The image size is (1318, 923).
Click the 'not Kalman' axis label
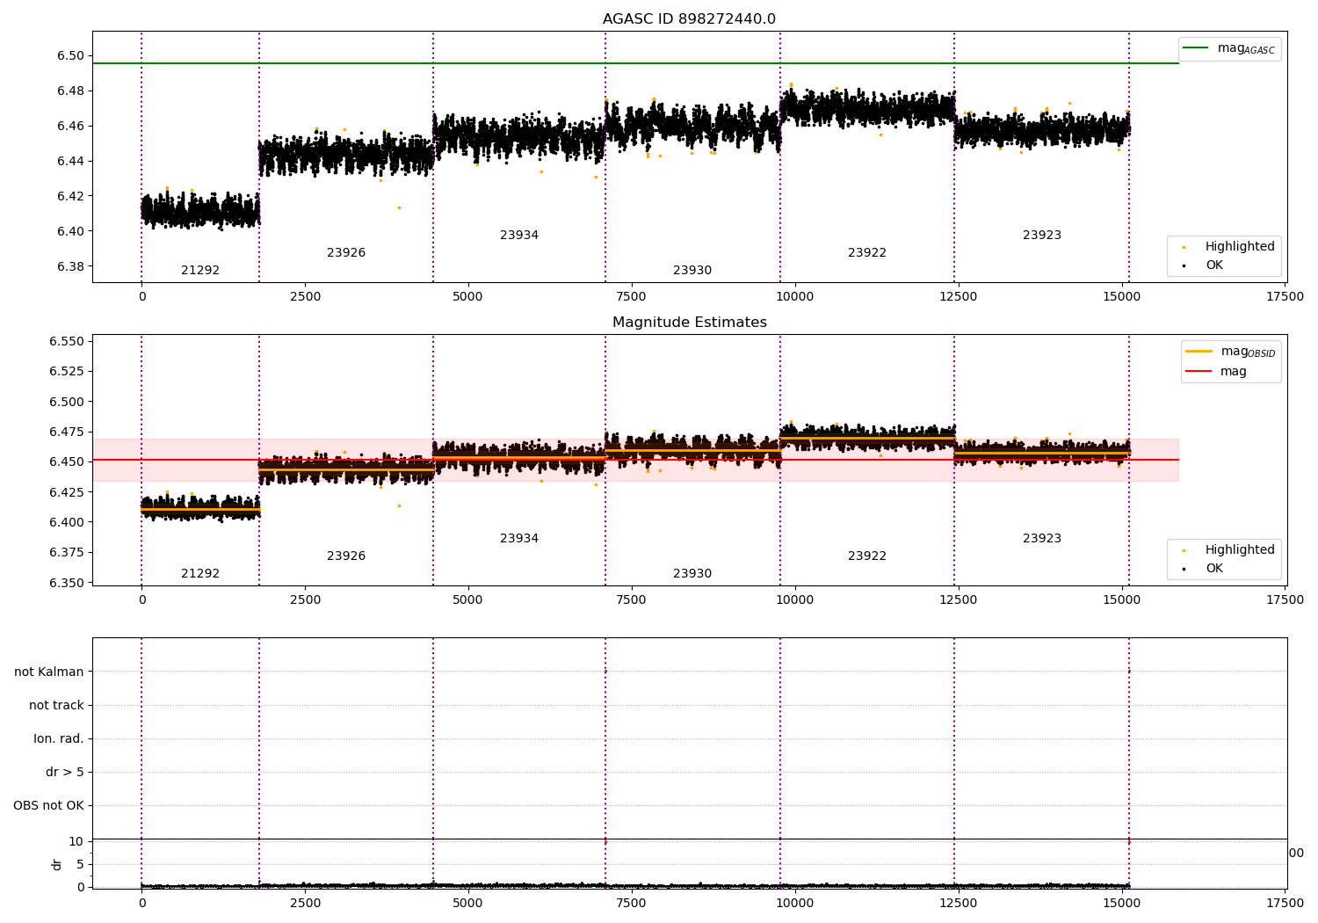pyautogui.click(x=49, y=672)
